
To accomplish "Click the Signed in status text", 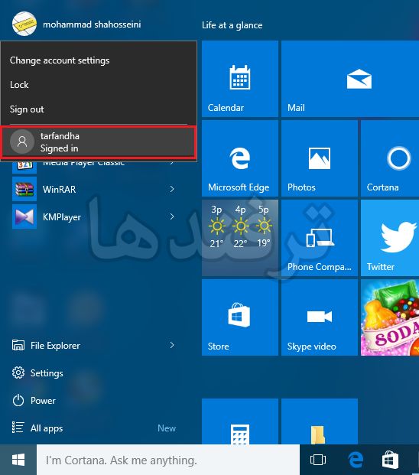I will coord(60,148).
